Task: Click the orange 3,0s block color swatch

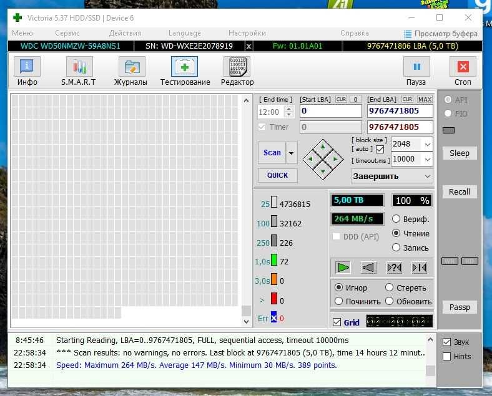Action: tap(274, 279)
